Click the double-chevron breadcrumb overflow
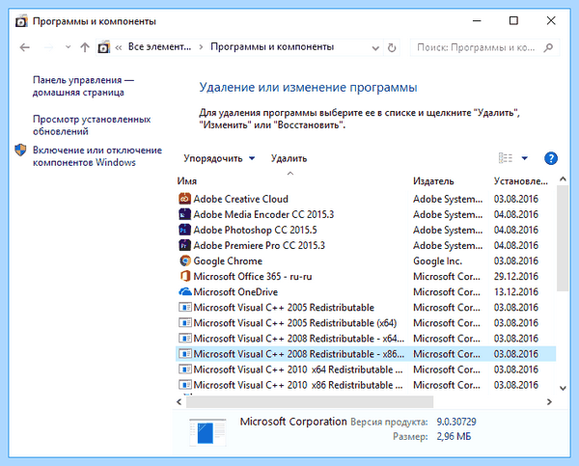Screen dimensions: 579x466 (x=119, y=47)
